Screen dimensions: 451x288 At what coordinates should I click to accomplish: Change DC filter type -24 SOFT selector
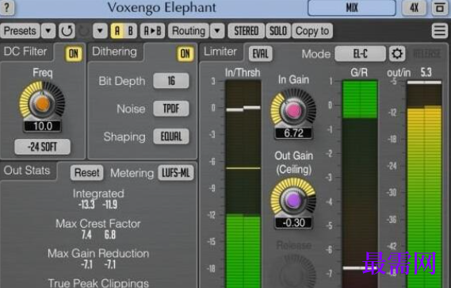(x=42, y=147)
